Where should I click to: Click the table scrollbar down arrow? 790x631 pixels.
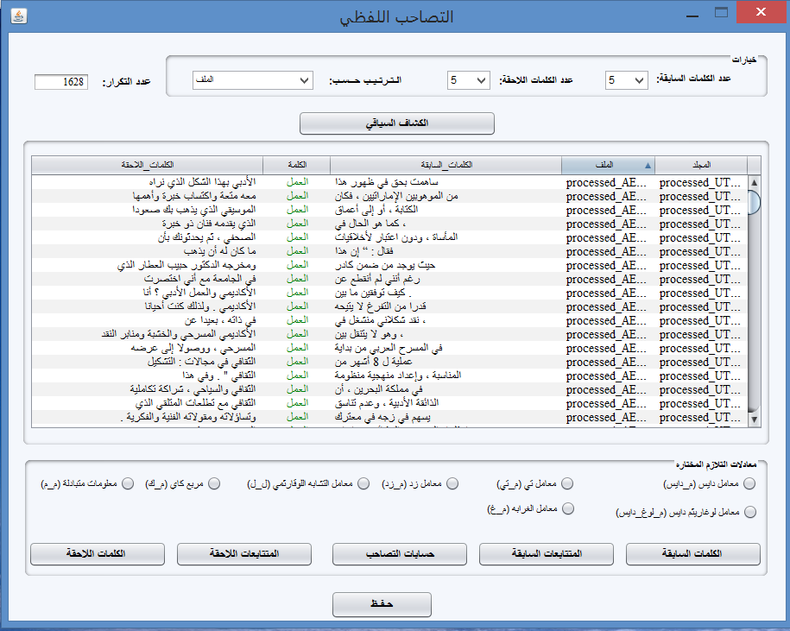pos(755,419)
